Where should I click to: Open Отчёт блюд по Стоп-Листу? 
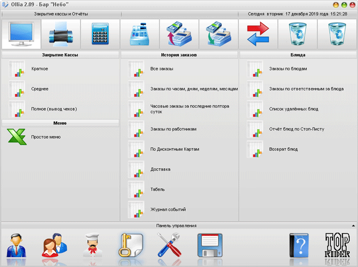point(297,129)
